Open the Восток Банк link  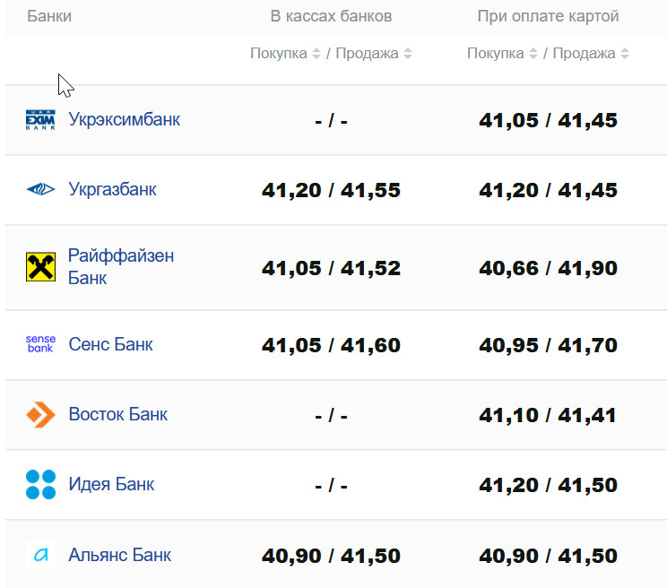coord(117,414)
